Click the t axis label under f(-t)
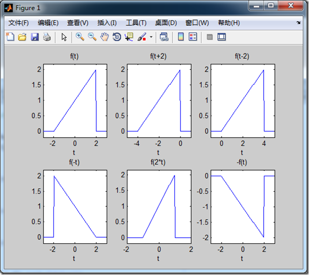Viewport: 309px width, 275px height. (x=74, y=259)
